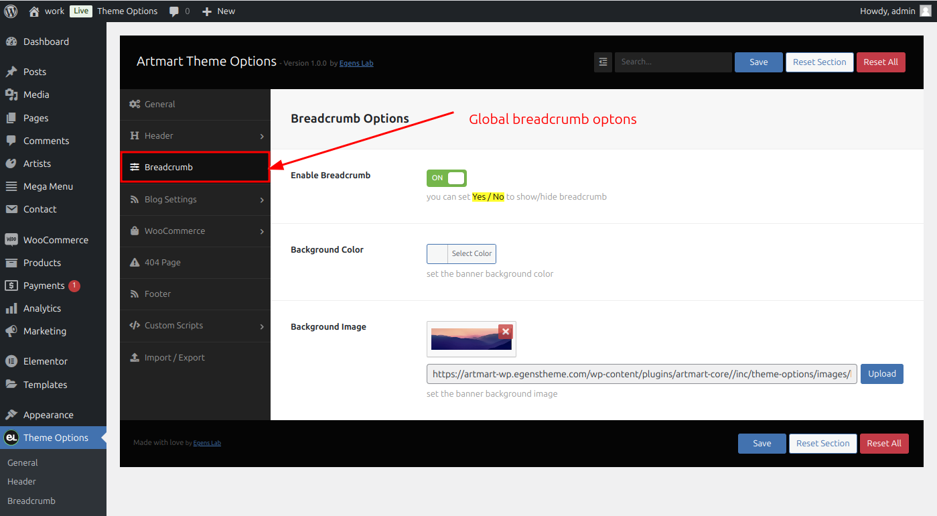This screenshot has width=937, height=516.
Task: Click Howdy, admin account menu
Action: click(895, 11)
